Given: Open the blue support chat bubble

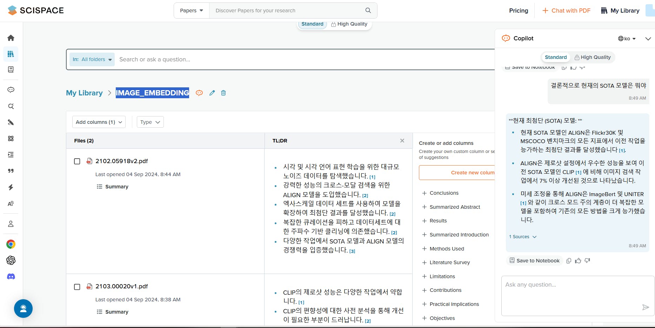Looking at the screenshot, I should tap(23, 309).
